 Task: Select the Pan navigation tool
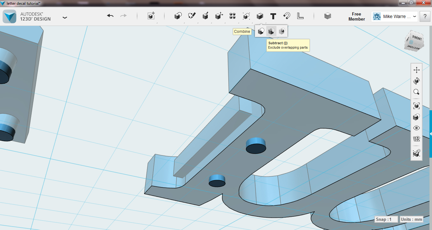point(417,70)
